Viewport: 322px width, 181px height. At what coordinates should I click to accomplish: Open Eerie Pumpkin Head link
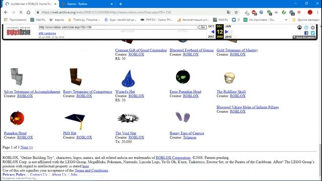[x=186, y=92]
